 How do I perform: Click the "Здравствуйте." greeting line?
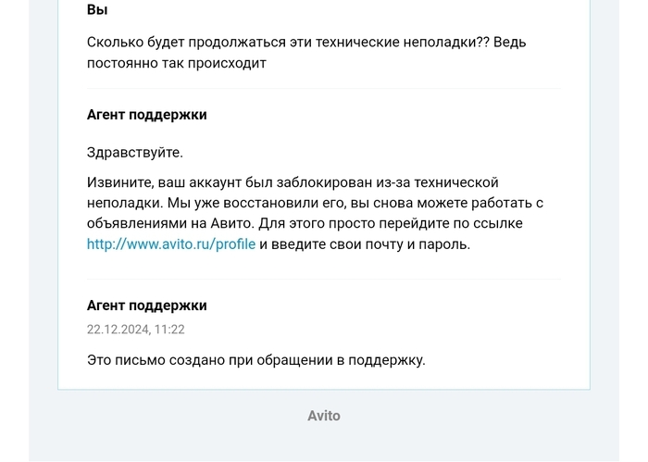tap(134, 153)
